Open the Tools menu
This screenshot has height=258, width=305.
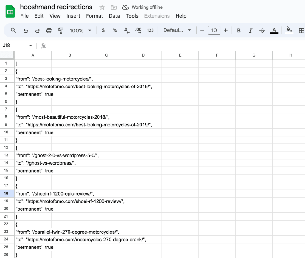132,16
